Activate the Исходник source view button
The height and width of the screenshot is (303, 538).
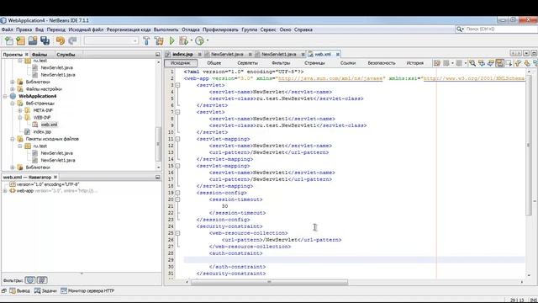tap(181, 63)
